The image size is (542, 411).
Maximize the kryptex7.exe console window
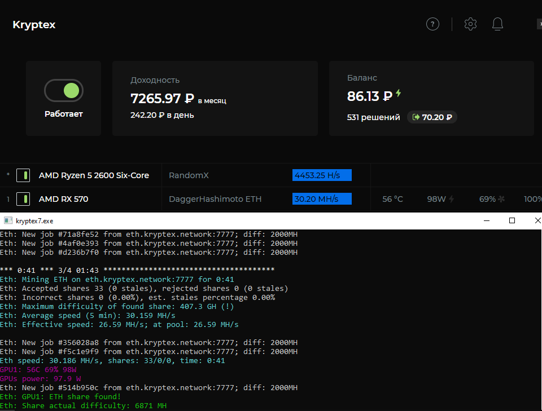512,221
